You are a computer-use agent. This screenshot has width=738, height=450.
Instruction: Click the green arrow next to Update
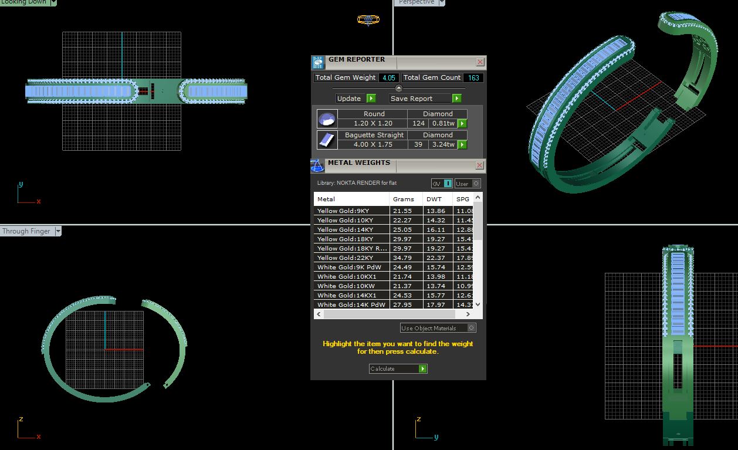pos(371,99)
